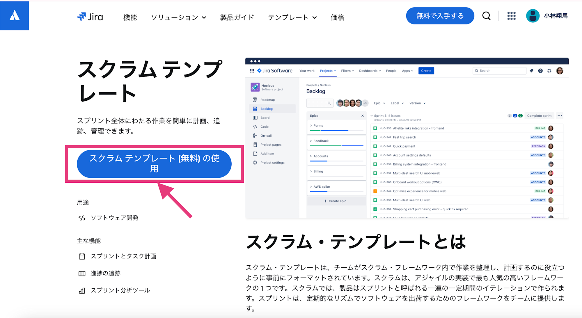
Task: Open the Dashboards dropdown in preview
Action: [370, 71]
